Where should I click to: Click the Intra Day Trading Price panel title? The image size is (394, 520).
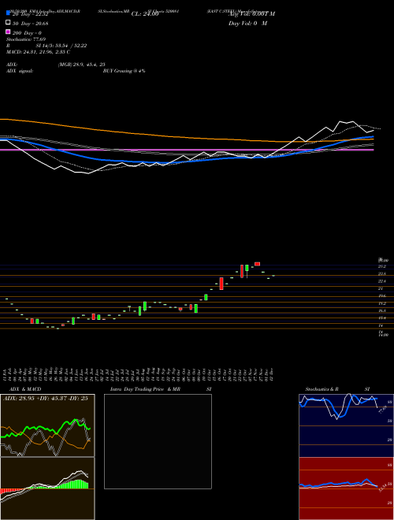pyautogui.click(x=145, y=389)
